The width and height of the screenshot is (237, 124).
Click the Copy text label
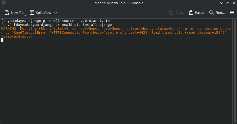179,13
